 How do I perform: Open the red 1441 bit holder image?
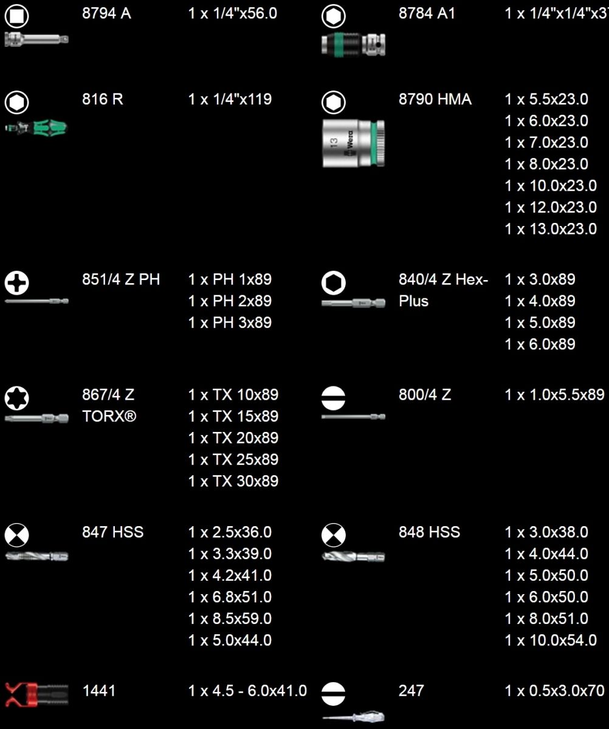[x=37, y=694]
